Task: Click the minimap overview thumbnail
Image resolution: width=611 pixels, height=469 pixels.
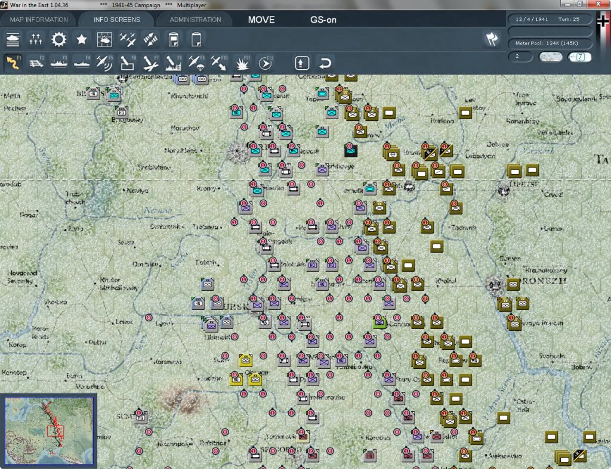Action: coord(49,431)
